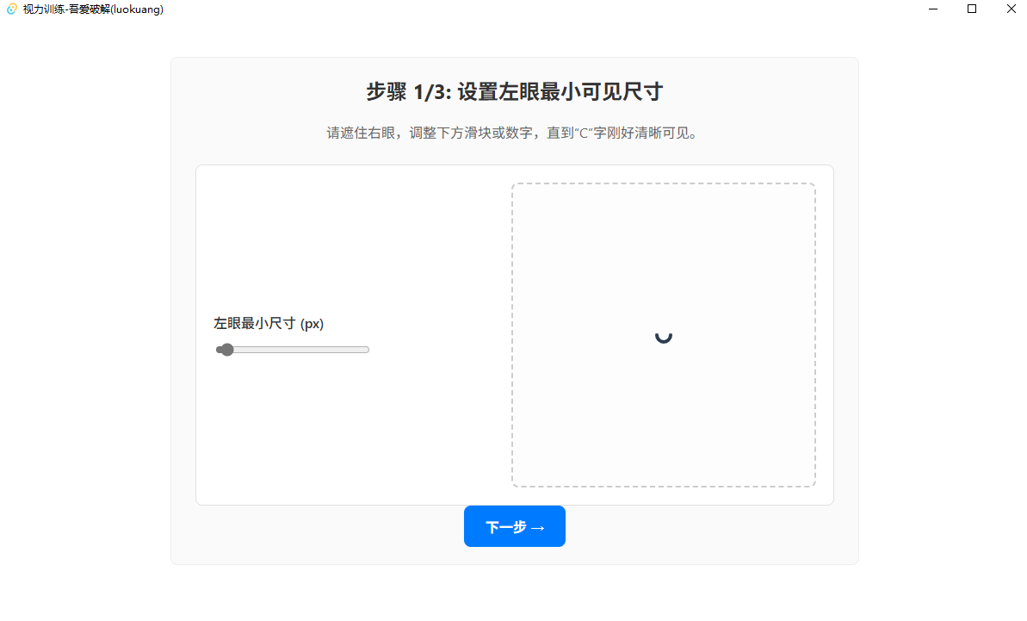This screenshot has height=621, width=1027.
Task: Click the middle of the size slider track
Action: pyautogui.click(x=293, y=350)
